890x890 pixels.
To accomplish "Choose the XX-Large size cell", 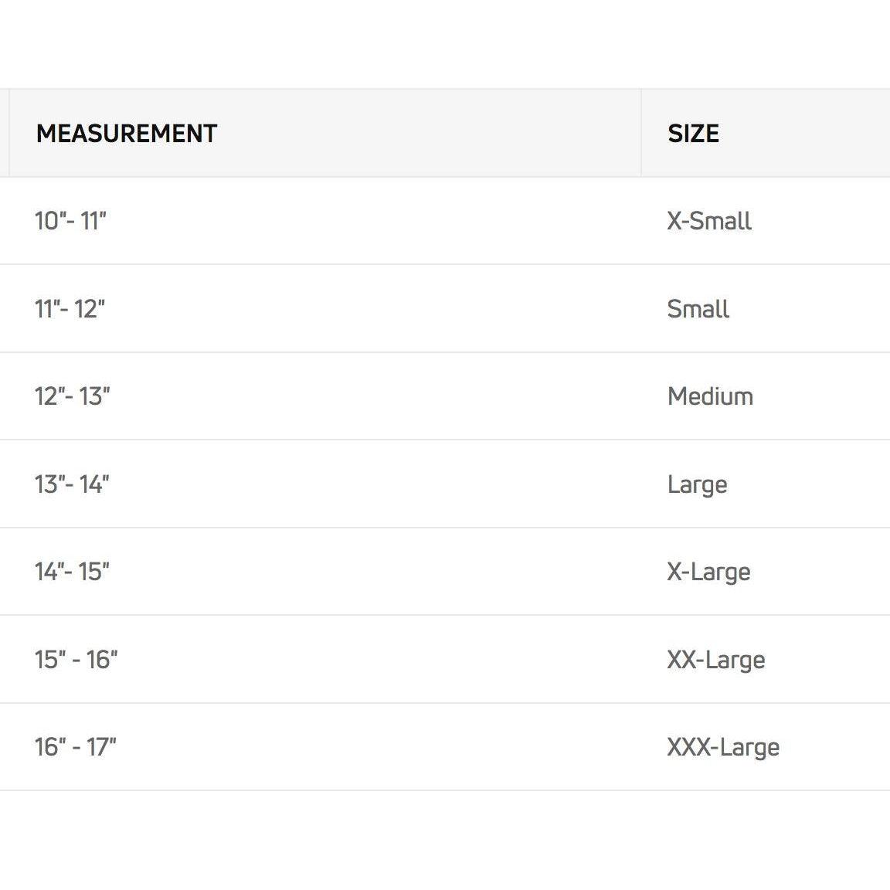I will pyautogui.click(x=716, y=660).
